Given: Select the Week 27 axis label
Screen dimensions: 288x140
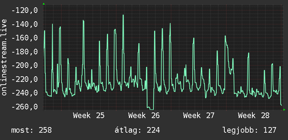Looking at the screenshot, I should tap(199, 116).
